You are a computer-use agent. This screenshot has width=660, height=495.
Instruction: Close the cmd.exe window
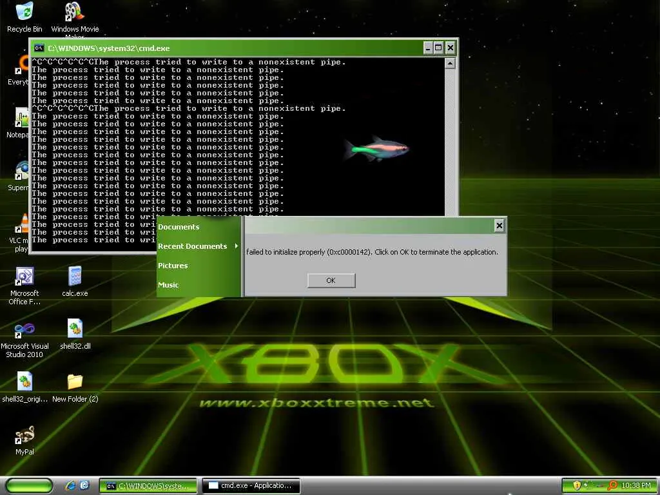click(x=450, y=48)
